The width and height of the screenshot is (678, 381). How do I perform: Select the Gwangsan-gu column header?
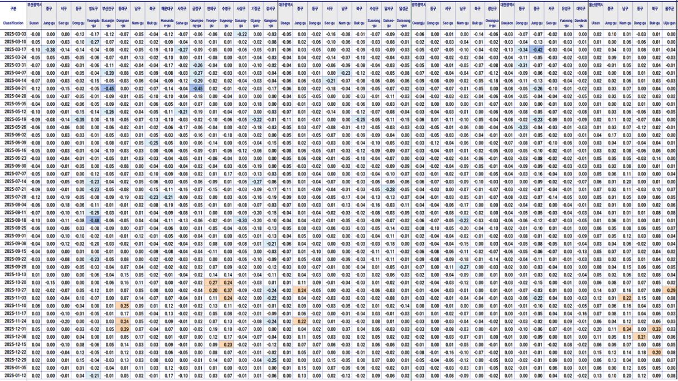(x=492, y=23)
